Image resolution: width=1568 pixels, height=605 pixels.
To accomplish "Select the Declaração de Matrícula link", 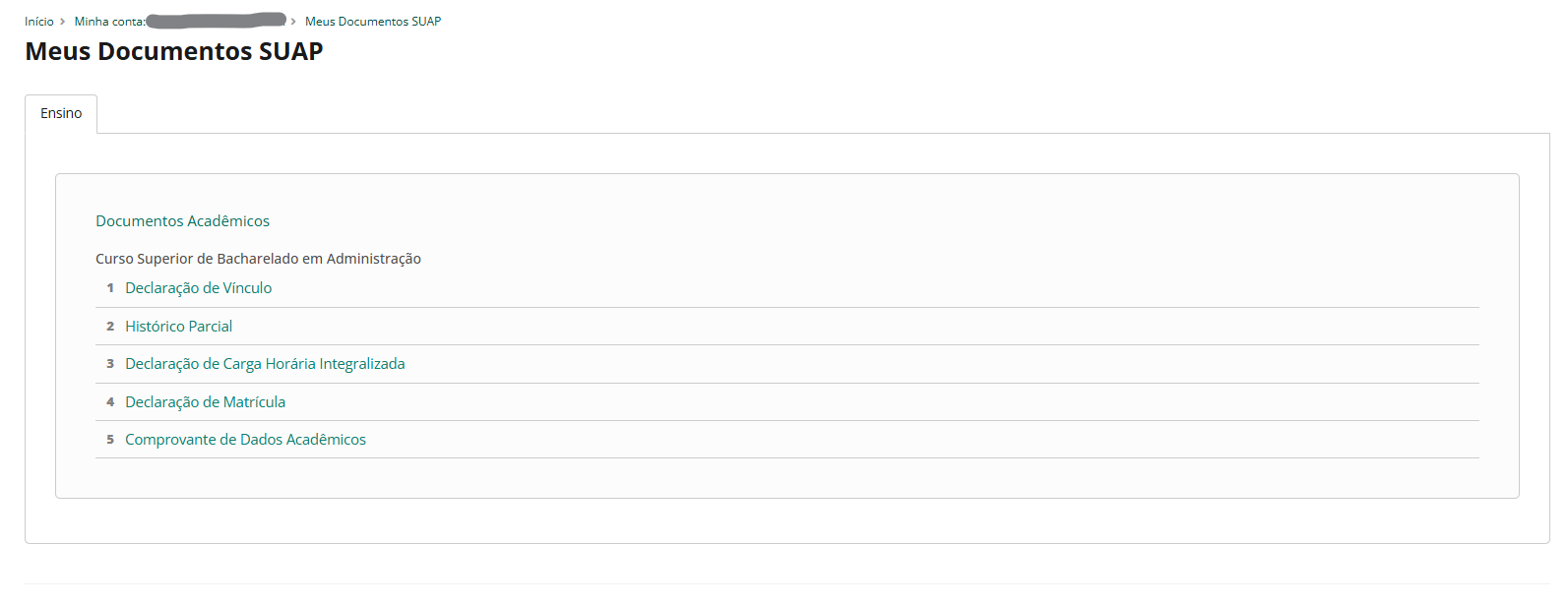I will (205, 402).
